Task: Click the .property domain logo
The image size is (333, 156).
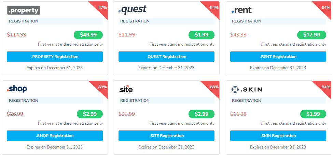Action: point(24,10)
